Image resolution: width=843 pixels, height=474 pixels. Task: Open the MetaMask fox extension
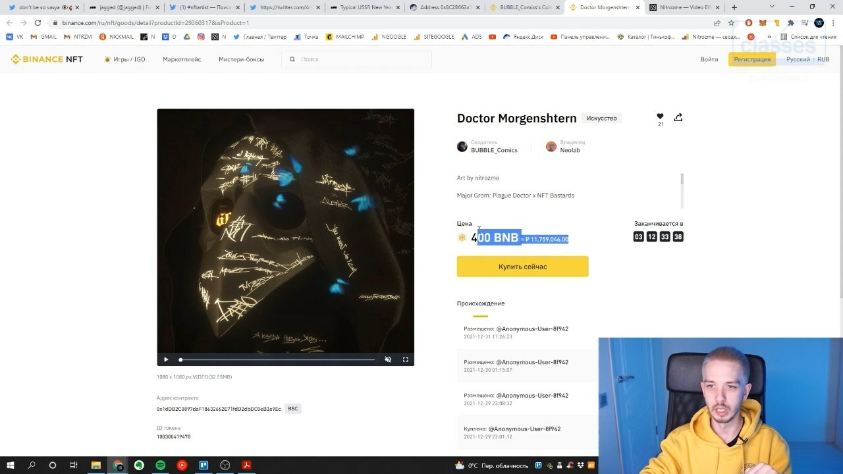(x=763, y=22)
